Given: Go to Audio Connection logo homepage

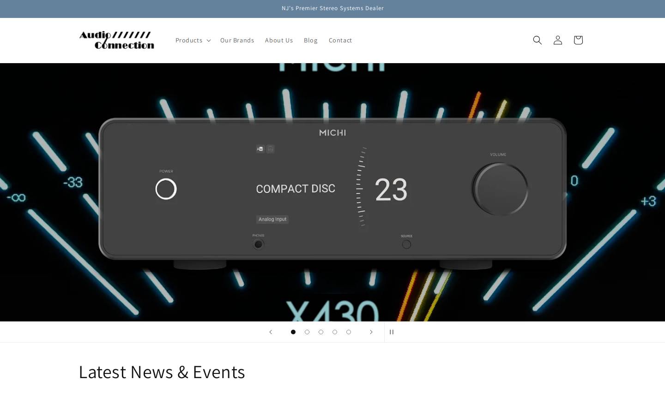Looking at the screenshot, I should [117, 40].
